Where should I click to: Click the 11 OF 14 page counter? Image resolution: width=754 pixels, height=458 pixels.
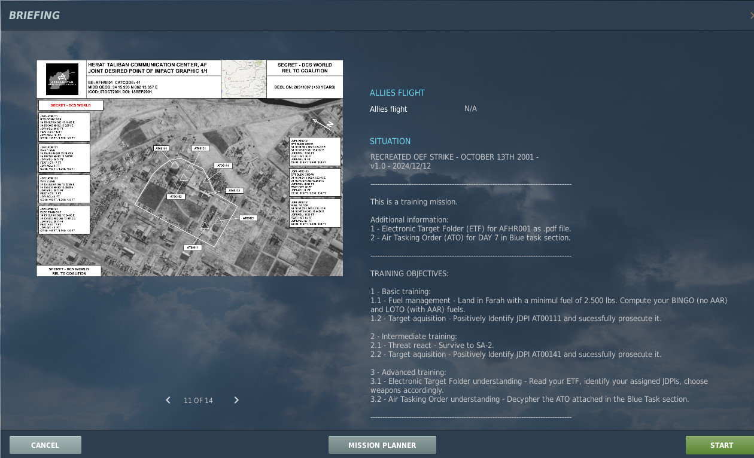(x=198, y=400)
